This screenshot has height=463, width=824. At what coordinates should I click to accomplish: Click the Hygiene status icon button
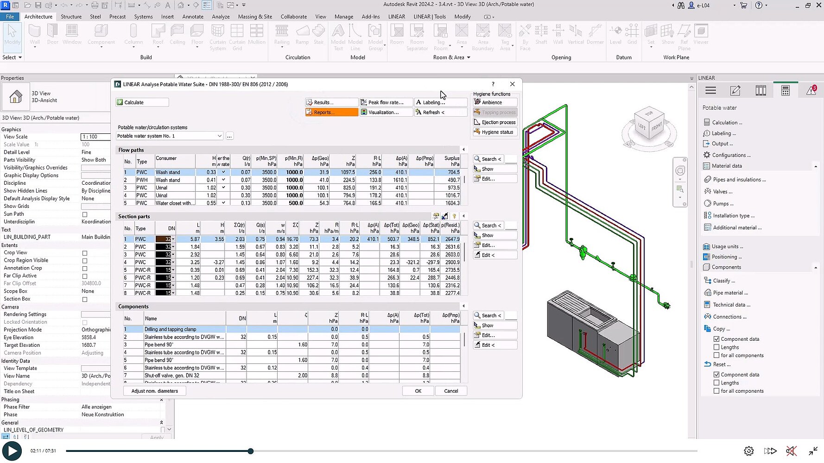click(494, 132)
